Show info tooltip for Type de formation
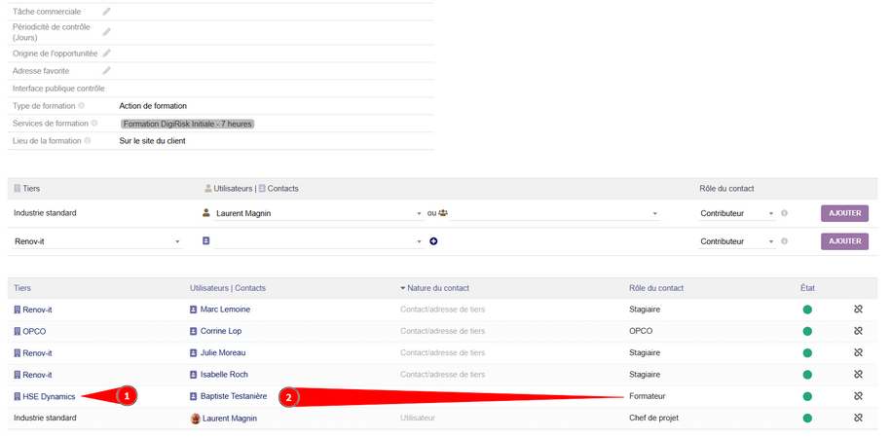 pyautogui.click(x=81, y=106)
